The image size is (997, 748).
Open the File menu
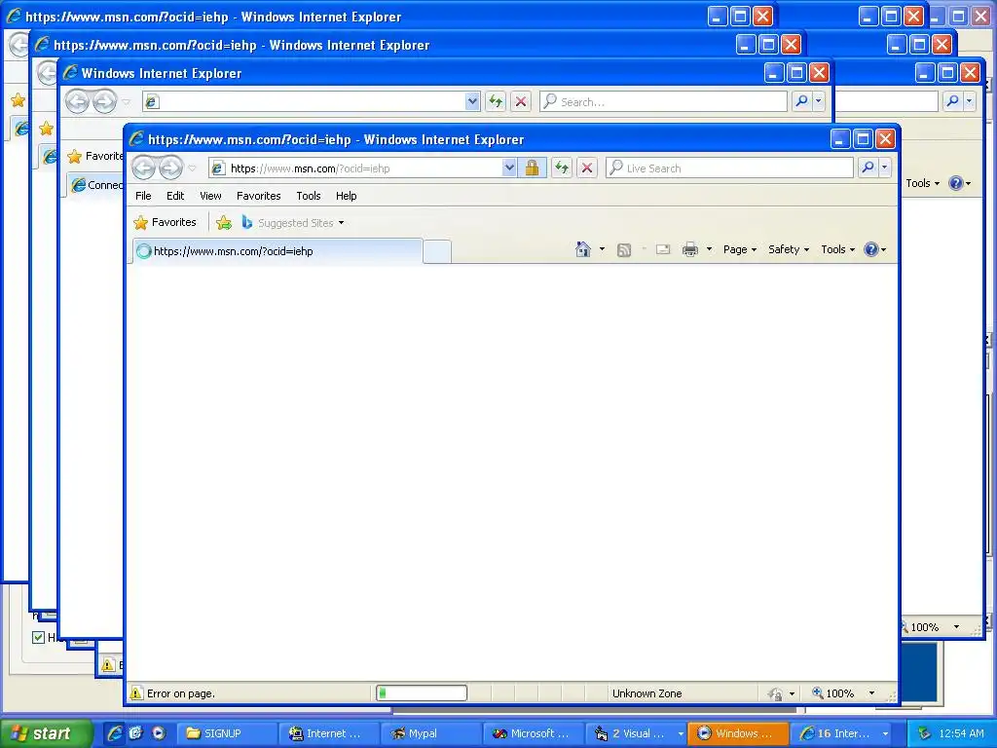(x=143, y=196)
